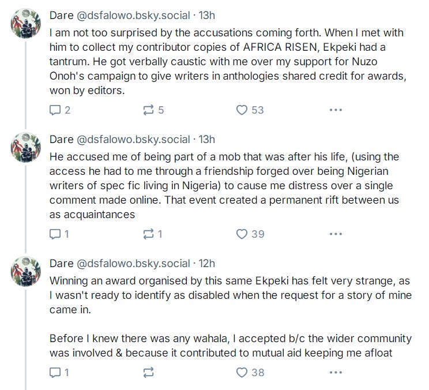
Task: Click the 13h timestamp on first post
Action: (x=207, y=15)
